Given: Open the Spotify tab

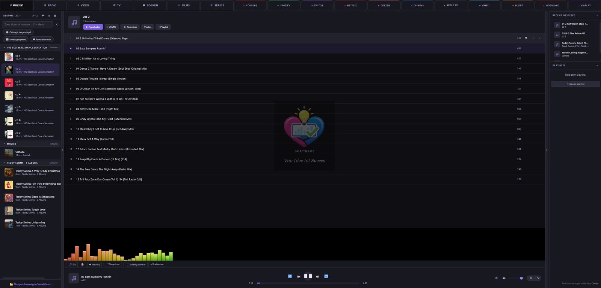Looking at the screenshot, I should pyautogui.click(x=284, y=6).
